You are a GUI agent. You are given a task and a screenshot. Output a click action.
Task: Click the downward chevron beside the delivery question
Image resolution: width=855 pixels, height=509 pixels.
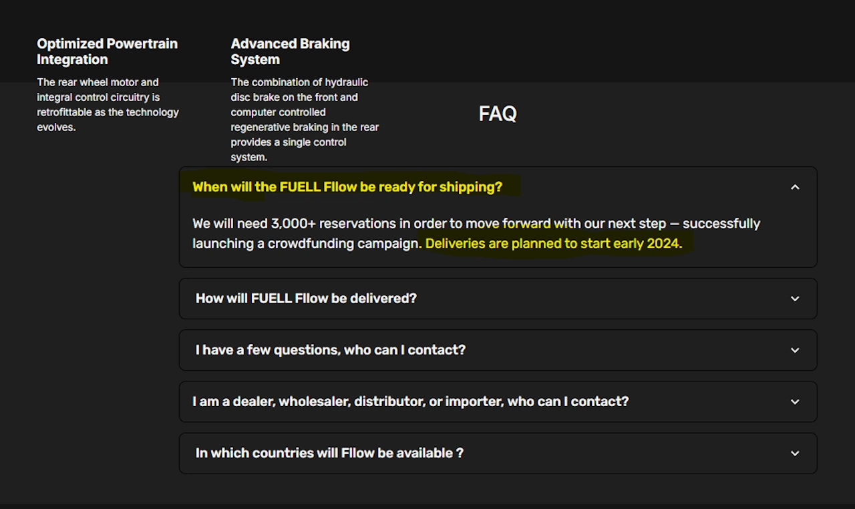click(795, 299)
